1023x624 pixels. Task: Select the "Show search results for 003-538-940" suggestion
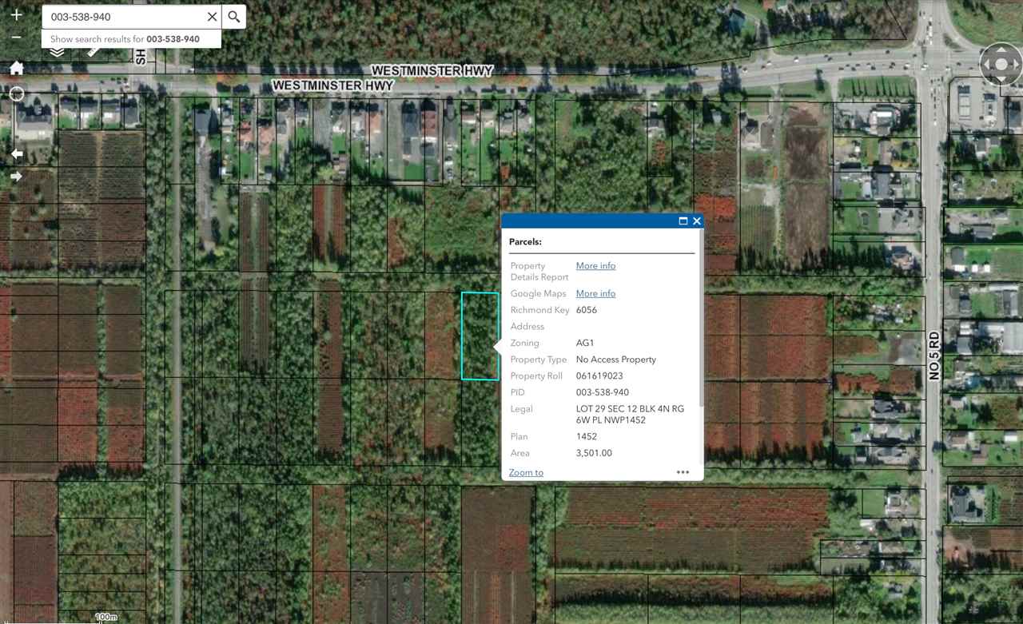125,39
